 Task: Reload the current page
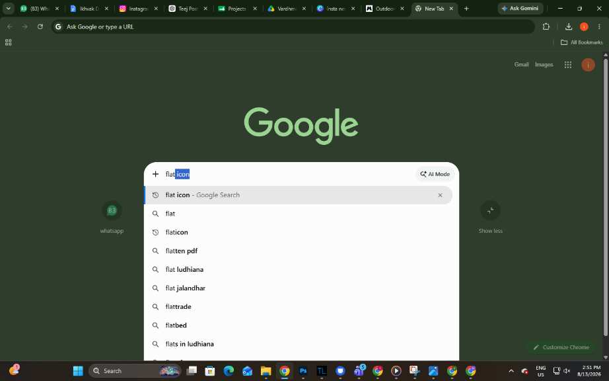coord(40,26)
